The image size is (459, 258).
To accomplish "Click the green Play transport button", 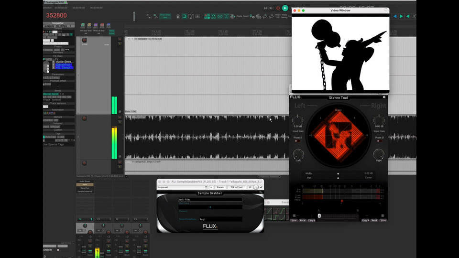I will [285, 8].
